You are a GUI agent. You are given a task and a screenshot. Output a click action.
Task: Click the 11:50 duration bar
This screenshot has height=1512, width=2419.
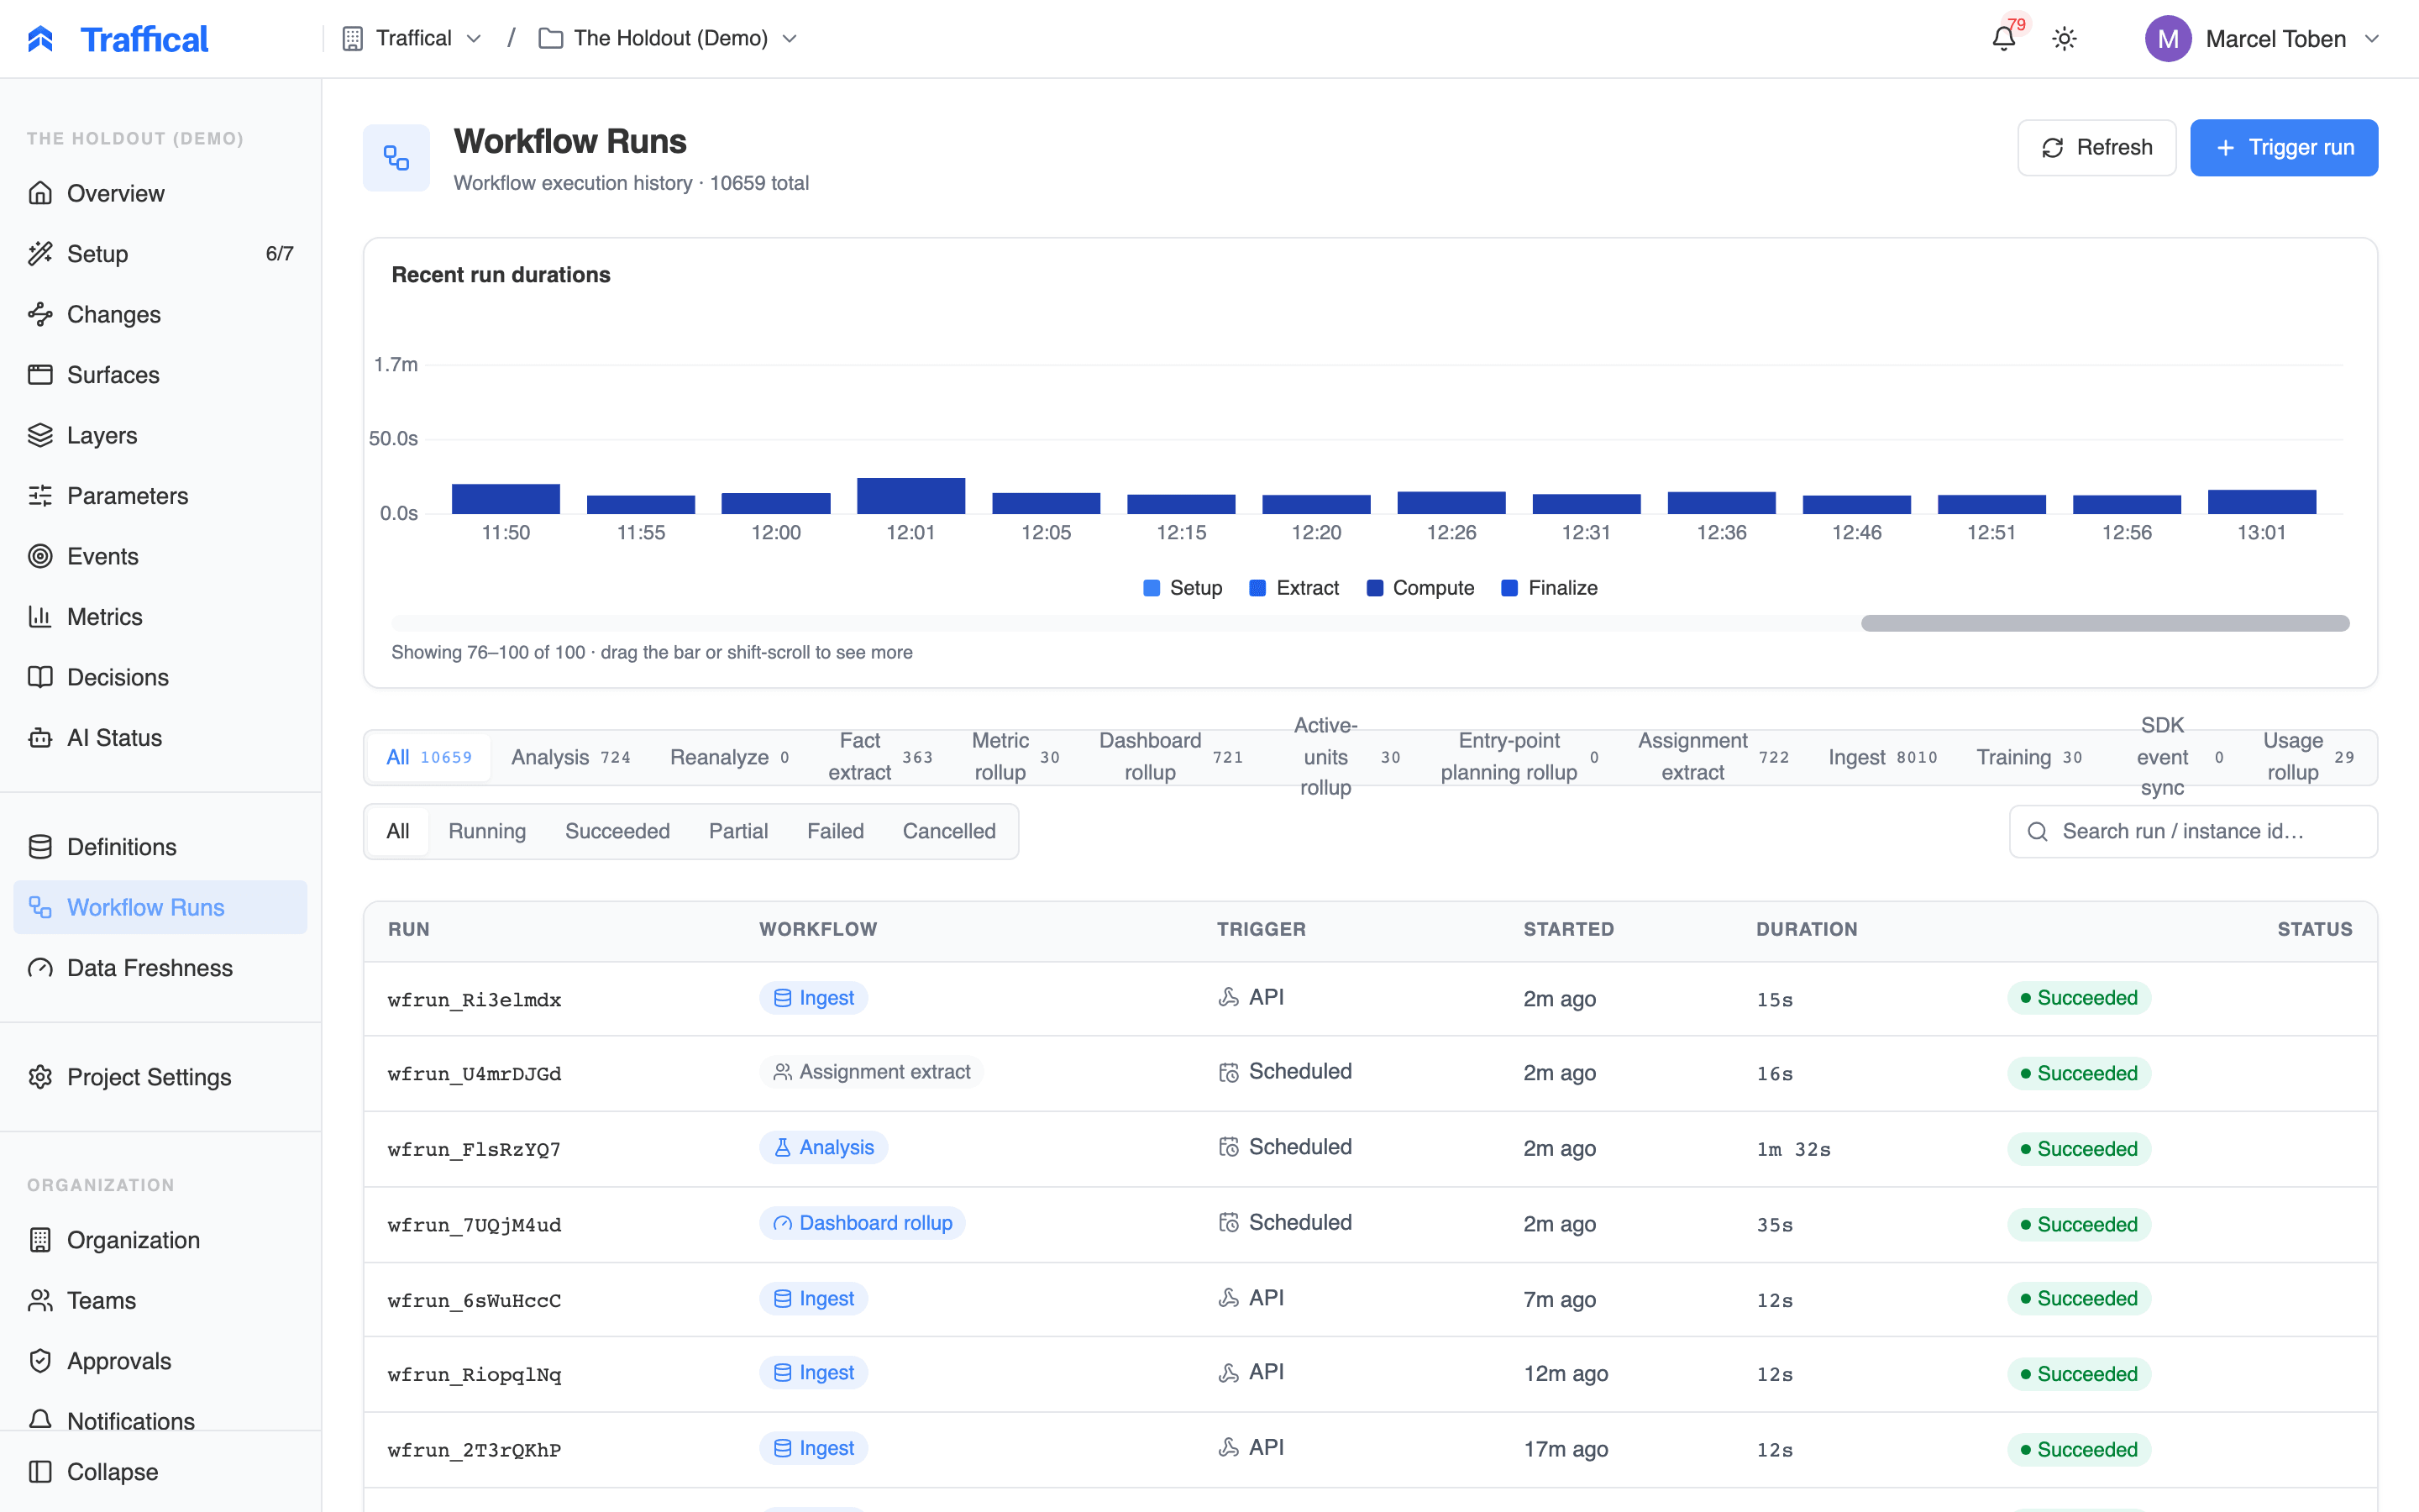506,498
